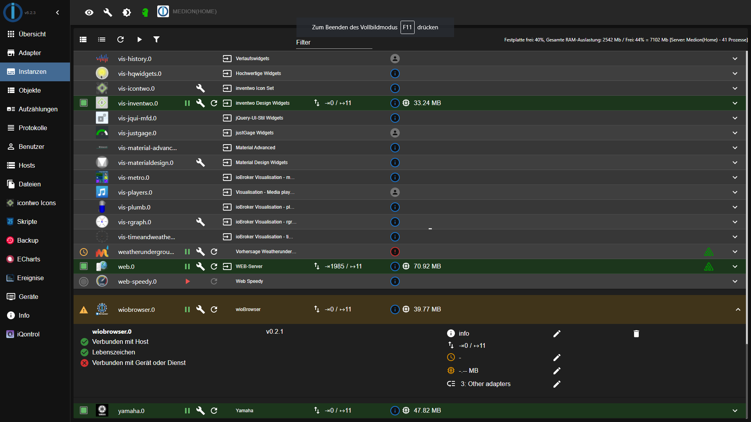
Task: Pause the wiobrowser.0 instance
Action: 187,309
